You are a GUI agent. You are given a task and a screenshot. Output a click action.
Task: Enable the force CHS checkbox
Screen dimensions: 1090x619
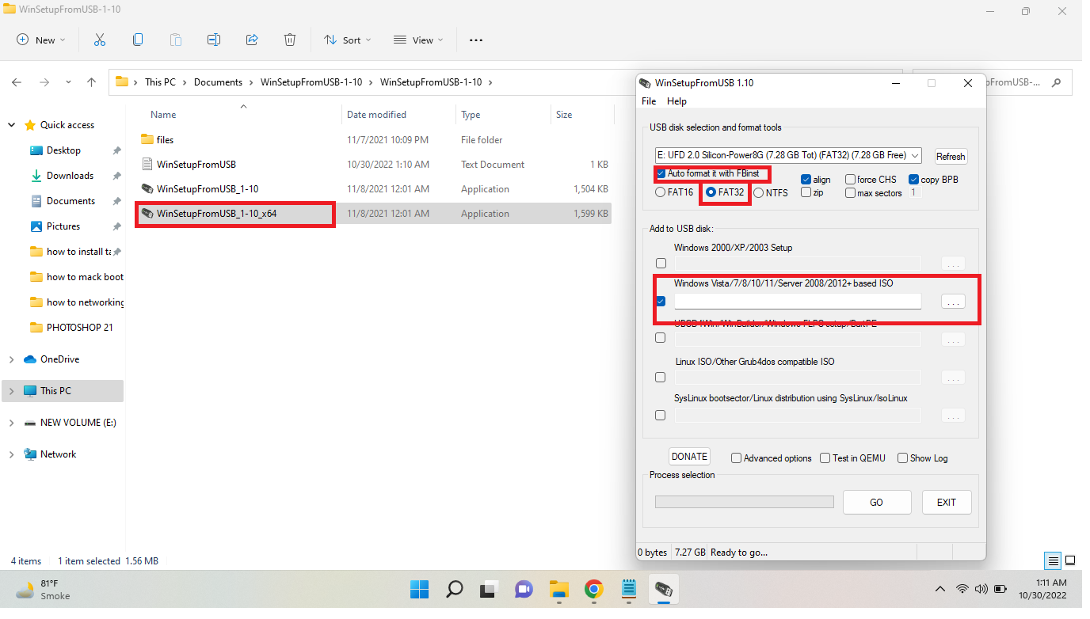[850, 180]
